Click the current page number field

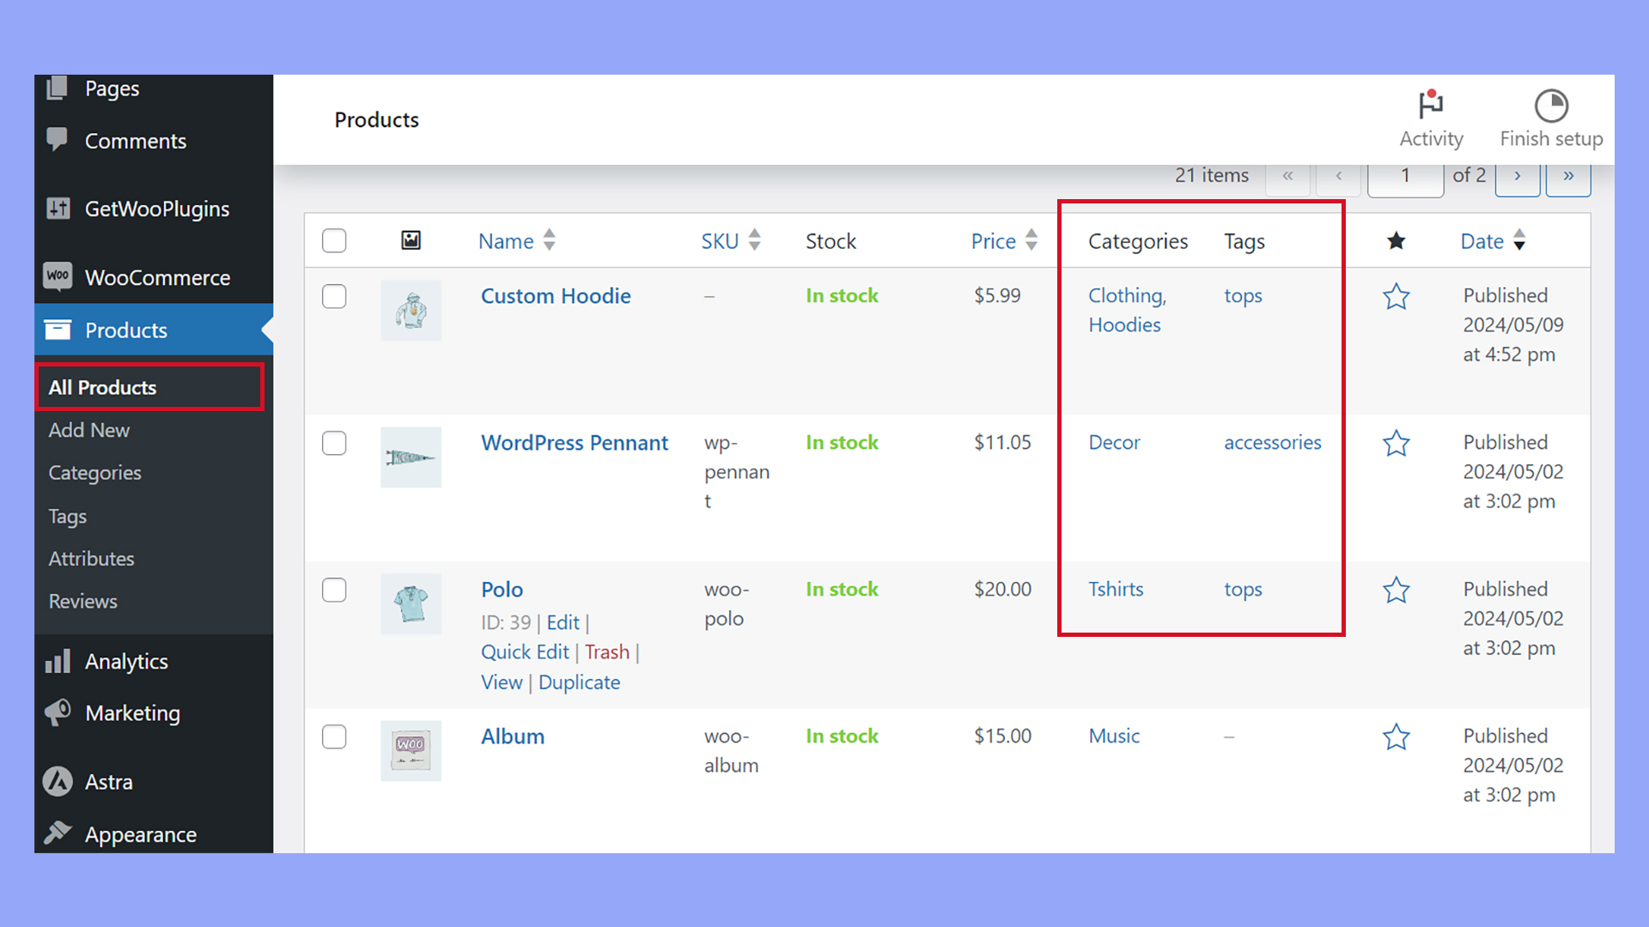pyautogui.click(x=1405, y=176)
